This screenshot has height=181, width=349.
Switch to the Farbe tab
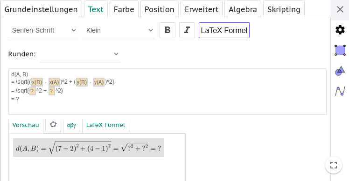(124, 9)
